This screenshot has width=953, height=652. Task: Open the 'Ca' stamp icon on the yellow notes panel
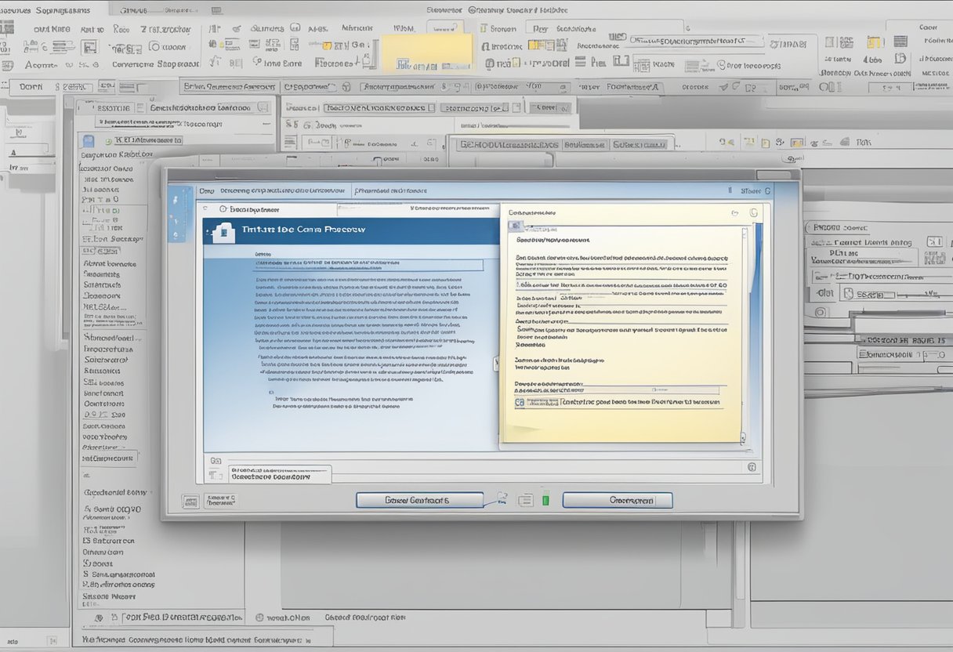[518, 403]
